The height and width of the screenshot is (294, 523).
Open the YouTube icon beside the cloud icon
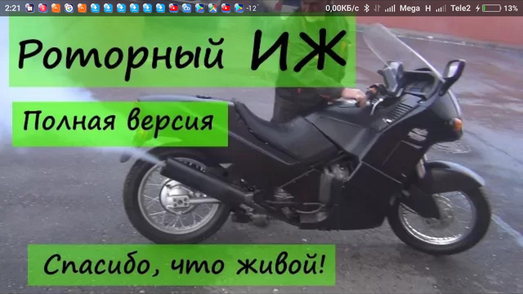[174, 8]
